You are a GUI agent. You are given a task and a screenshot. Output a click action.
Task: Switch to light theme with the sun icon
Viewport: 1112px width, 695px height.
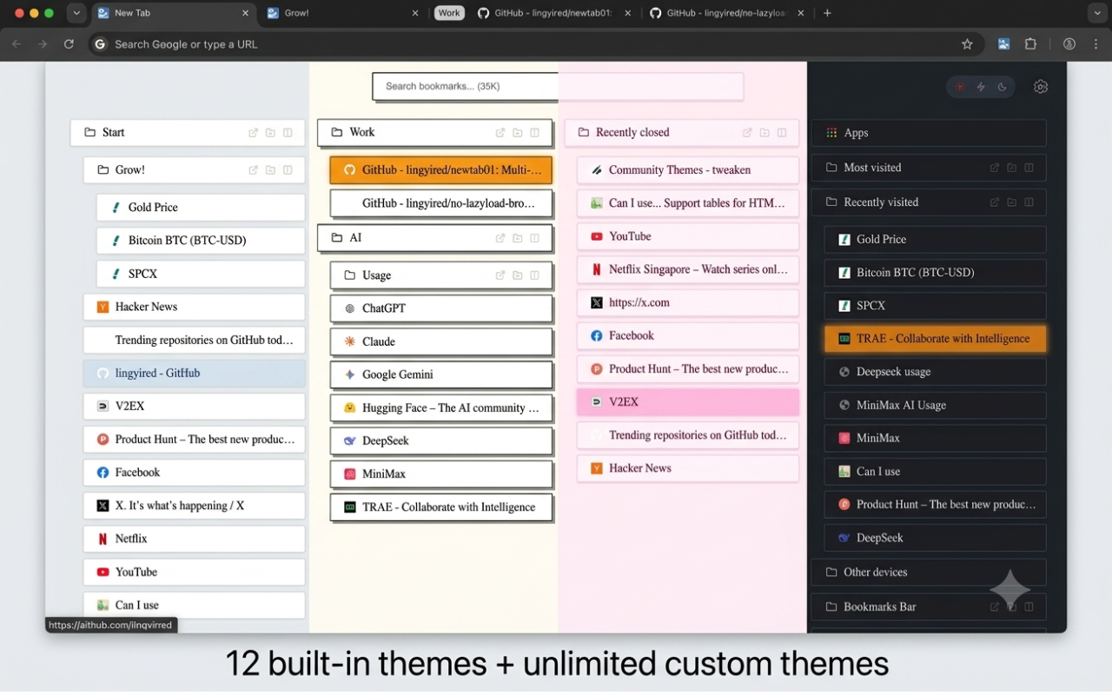click(x=960, y=87)
